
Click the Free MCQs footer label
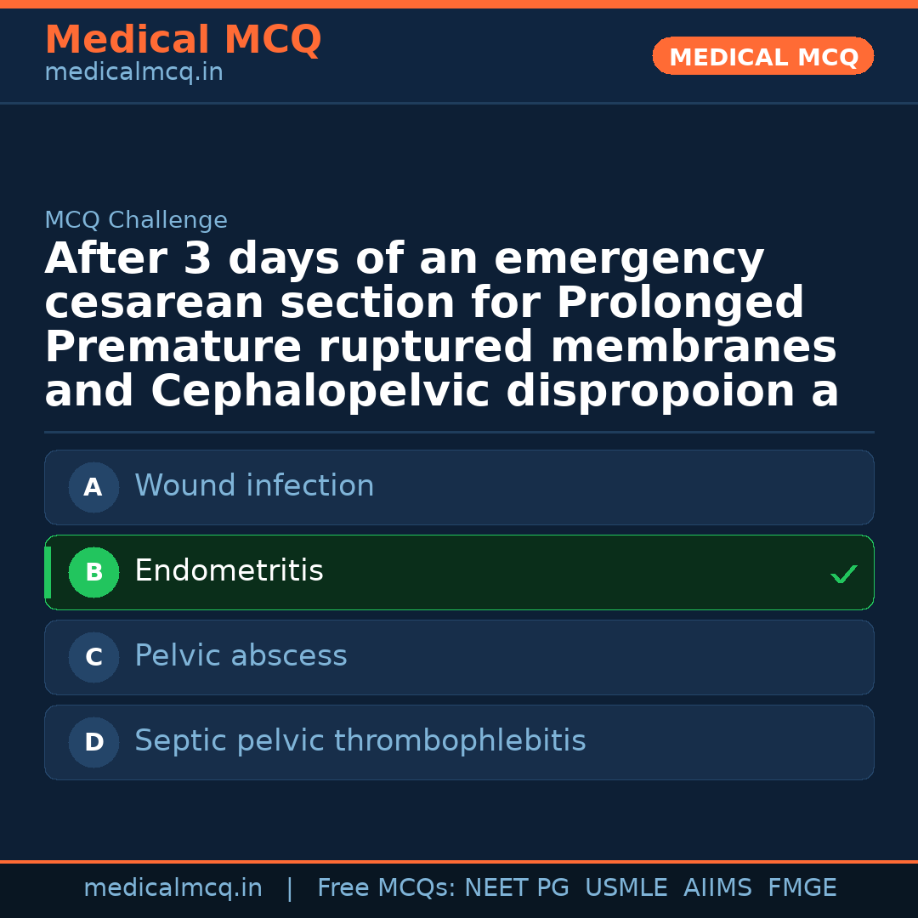387,888
